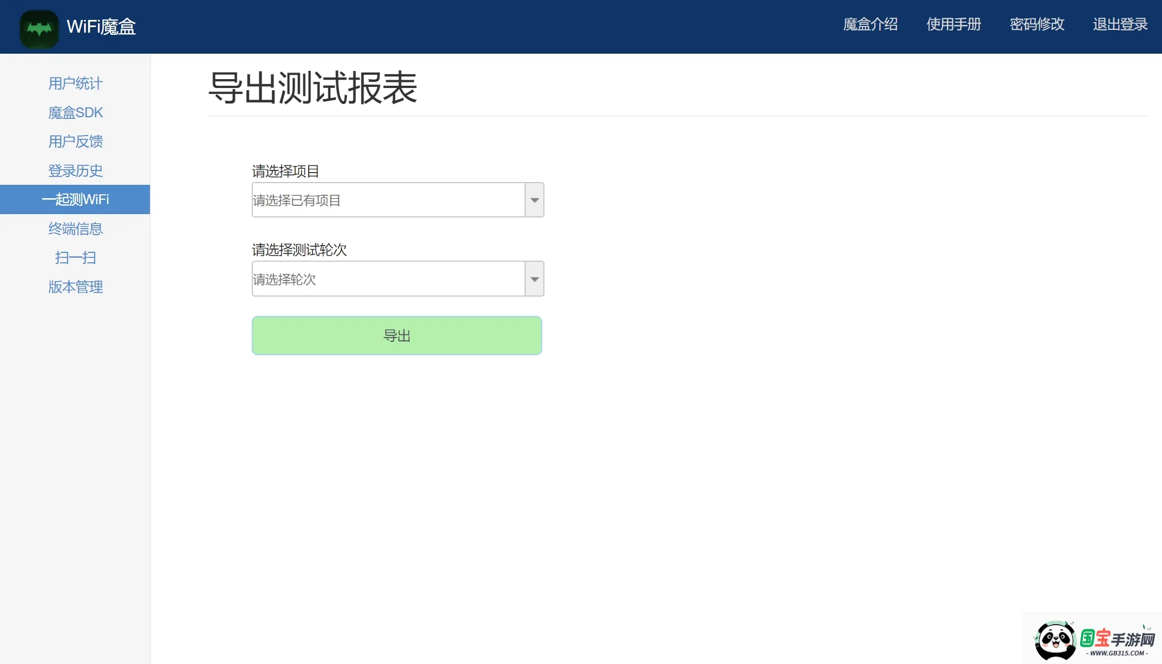Click 魔盒介绍 in top navigation
Screen dimensions: 1162x664
pos(870,25)
